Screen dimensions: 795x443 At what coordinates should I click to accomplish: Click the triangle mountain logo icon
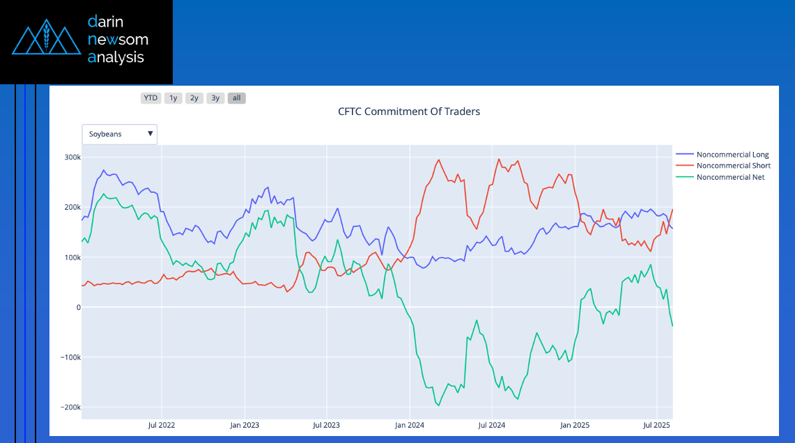tap(47, 40)
